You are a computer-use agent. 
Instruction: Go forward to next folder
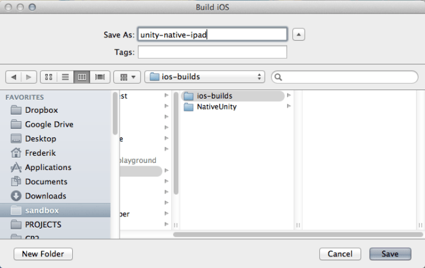pos(29,77)
